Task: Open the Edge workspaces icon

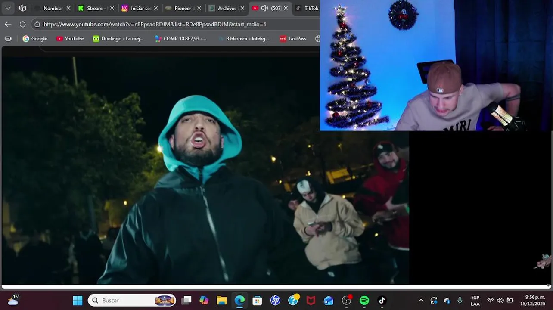Action: pos(23,8)
